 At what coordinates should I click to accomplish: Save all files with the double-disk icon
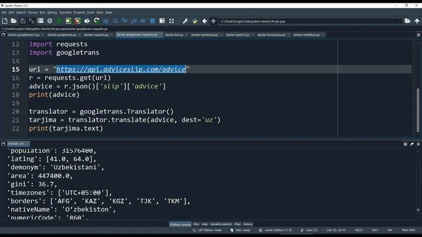32,21
